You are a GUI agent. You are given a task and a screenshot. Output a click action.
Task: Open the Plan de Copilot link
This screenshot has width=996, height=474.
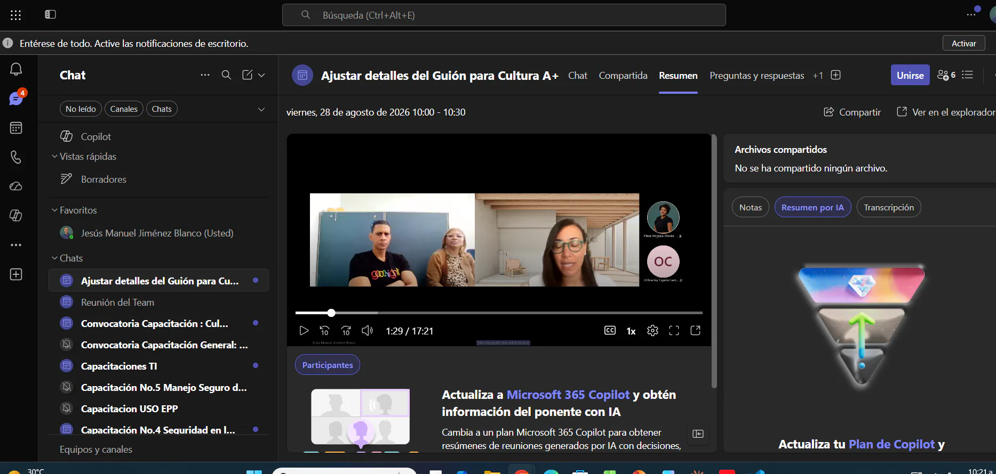pyautogui.click(x=891, y=444)
